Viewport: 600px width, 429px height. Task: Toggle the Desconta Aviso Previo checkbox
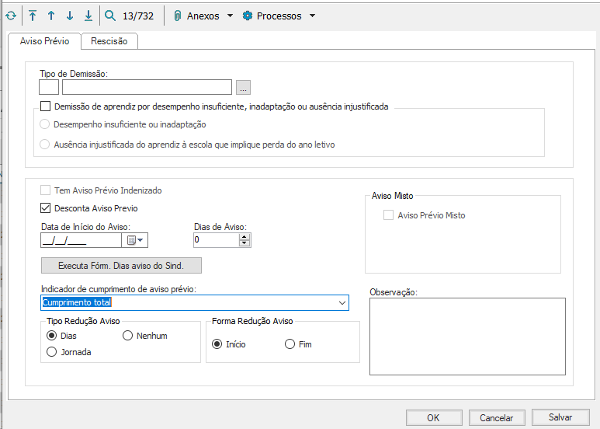coord(45,208)
